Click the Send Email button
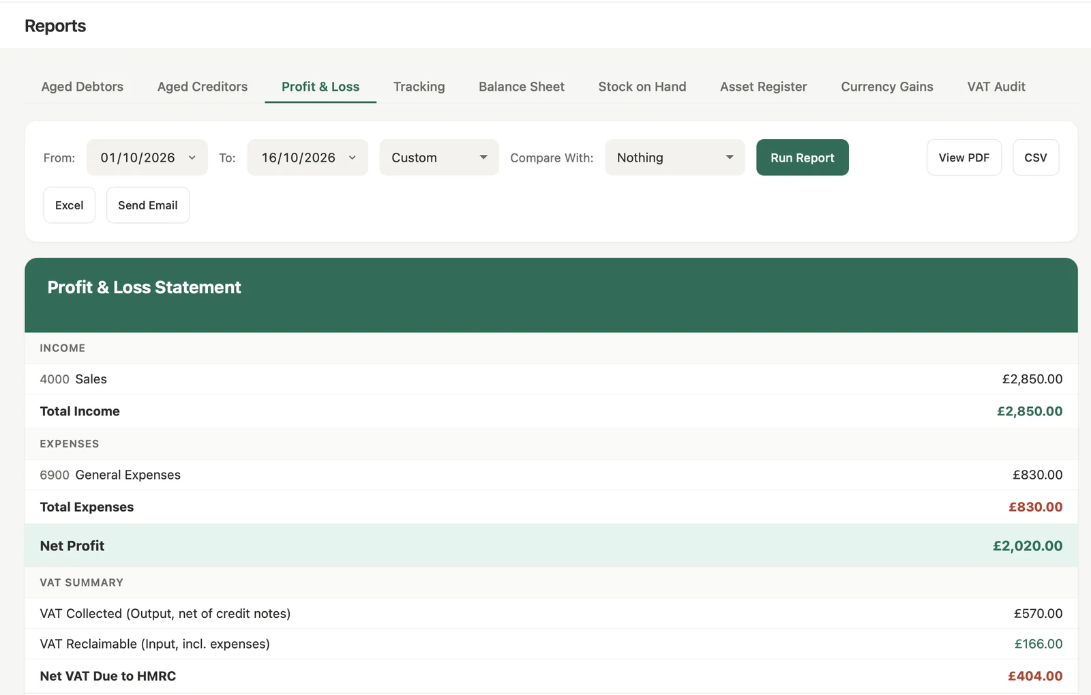 [x=148, y=205]
